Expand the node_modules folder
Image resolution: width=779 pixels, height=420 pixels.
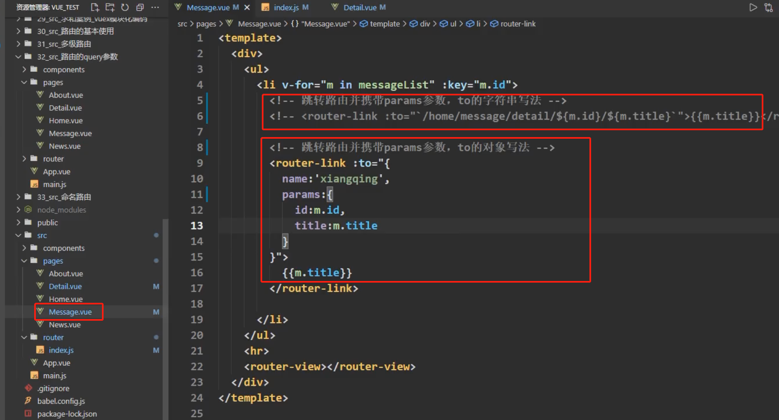click(x=62, y=210)
